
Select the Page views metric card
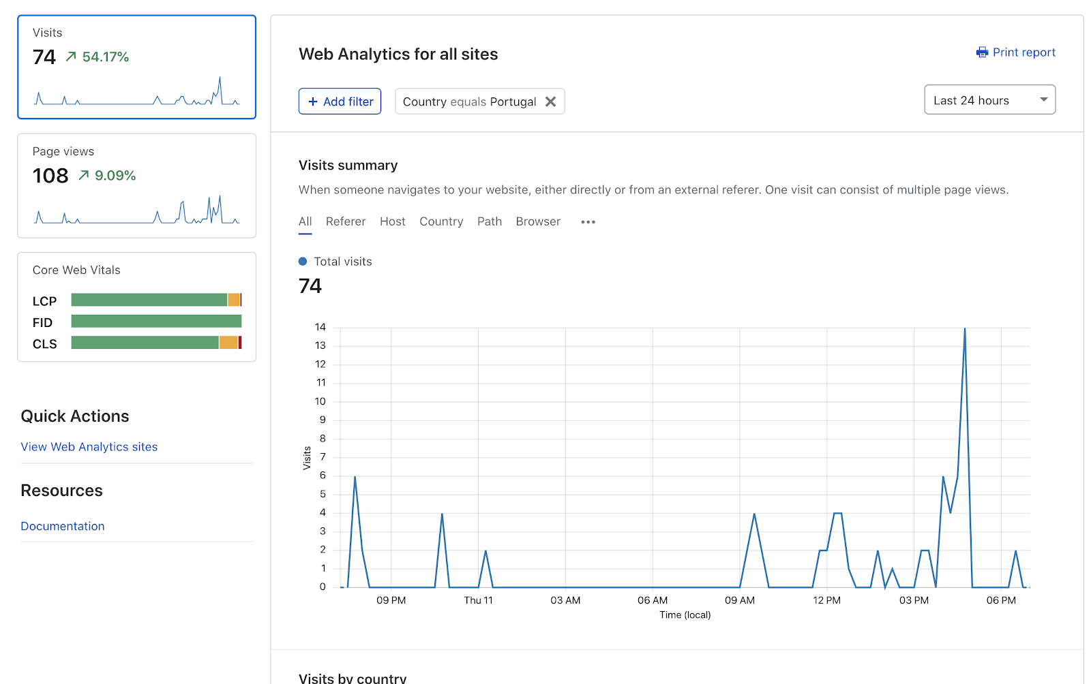(x=136, y=186)
